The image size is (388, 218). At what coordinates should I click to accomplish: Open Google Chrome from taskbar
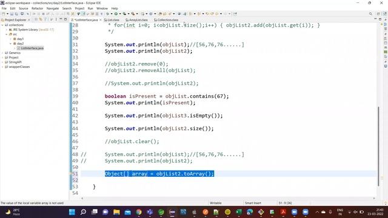coord(139,212)
